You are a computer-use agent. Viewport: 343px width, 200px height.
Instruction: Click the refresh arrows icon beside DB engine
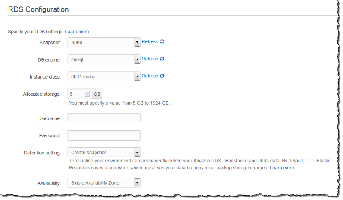[x=162, y=59]
